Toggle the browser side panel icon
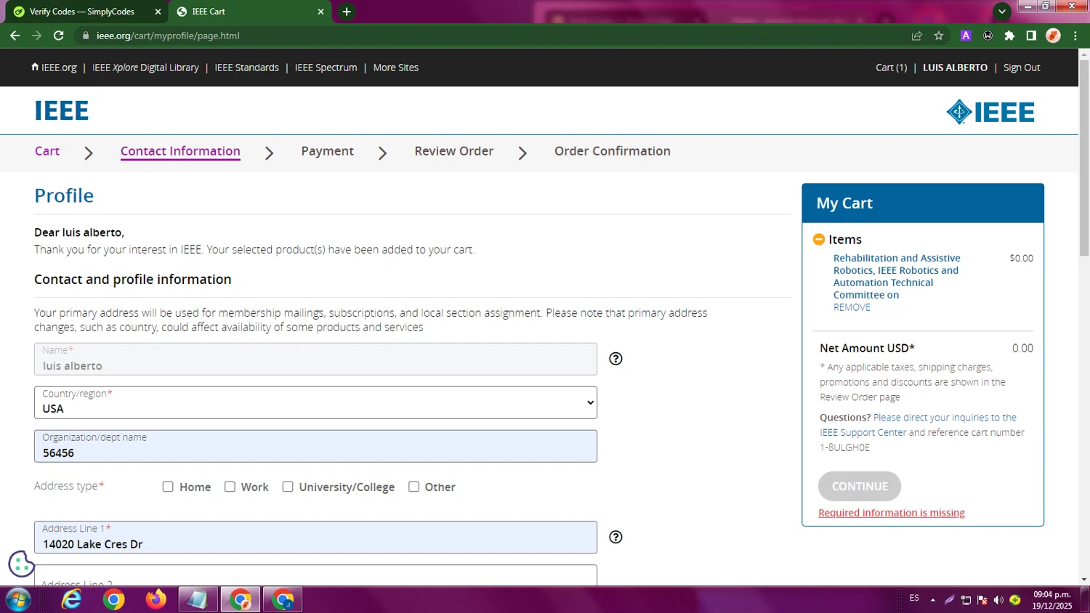 (1031, 36)
